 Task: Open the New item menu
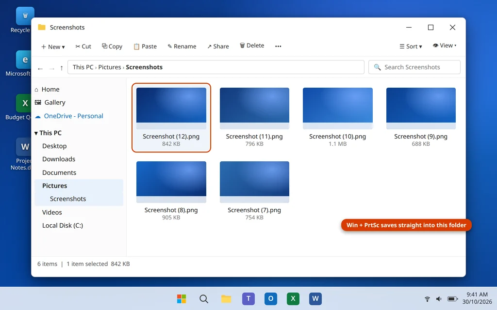(53, 46)
